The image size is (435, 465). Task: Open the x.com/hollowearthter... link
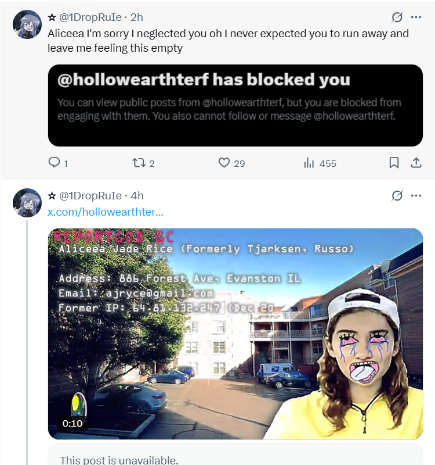pyautogui.click(x=106, y=212)
